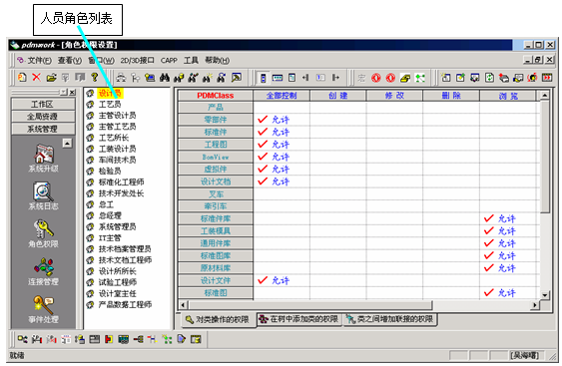Click the 叉车 row header
Viewport: 562px width, 366px height.
pos(216,194)
